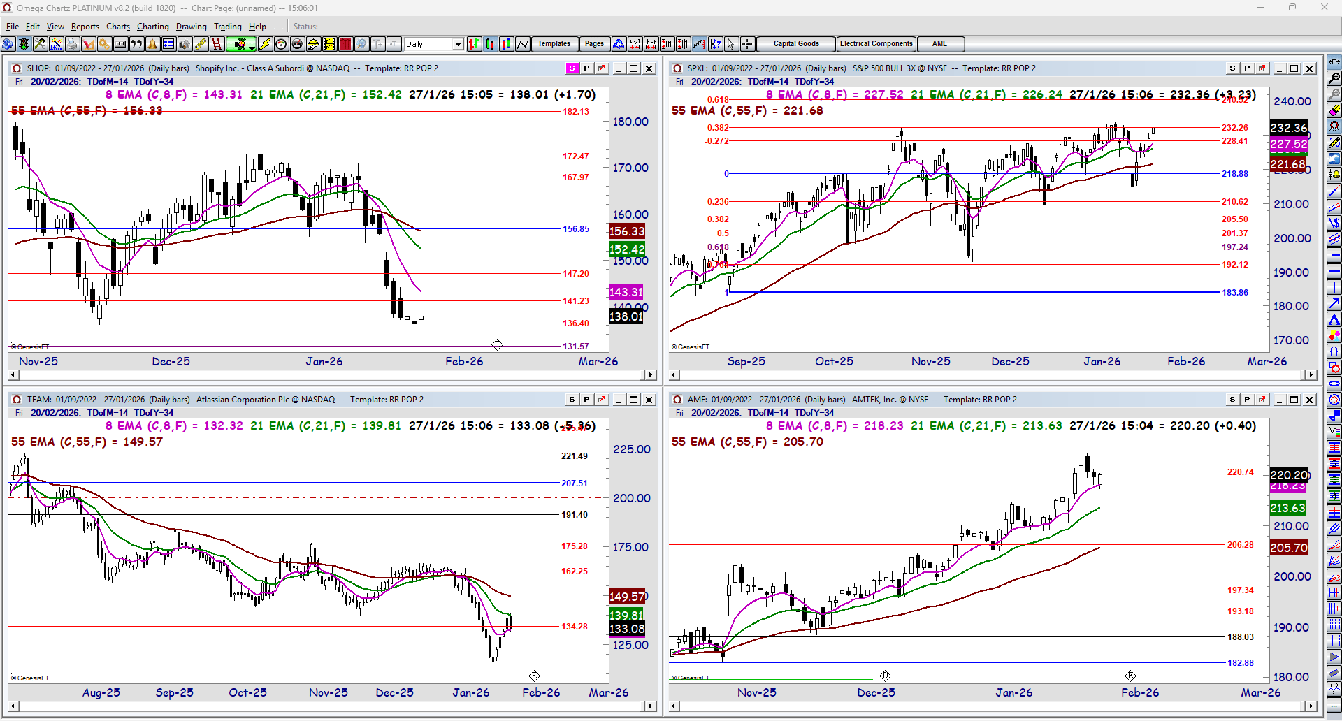This screenshot has height=721, width=1342.
Task: Toggle the P button on SHOP chart
Action: point(586,68)
